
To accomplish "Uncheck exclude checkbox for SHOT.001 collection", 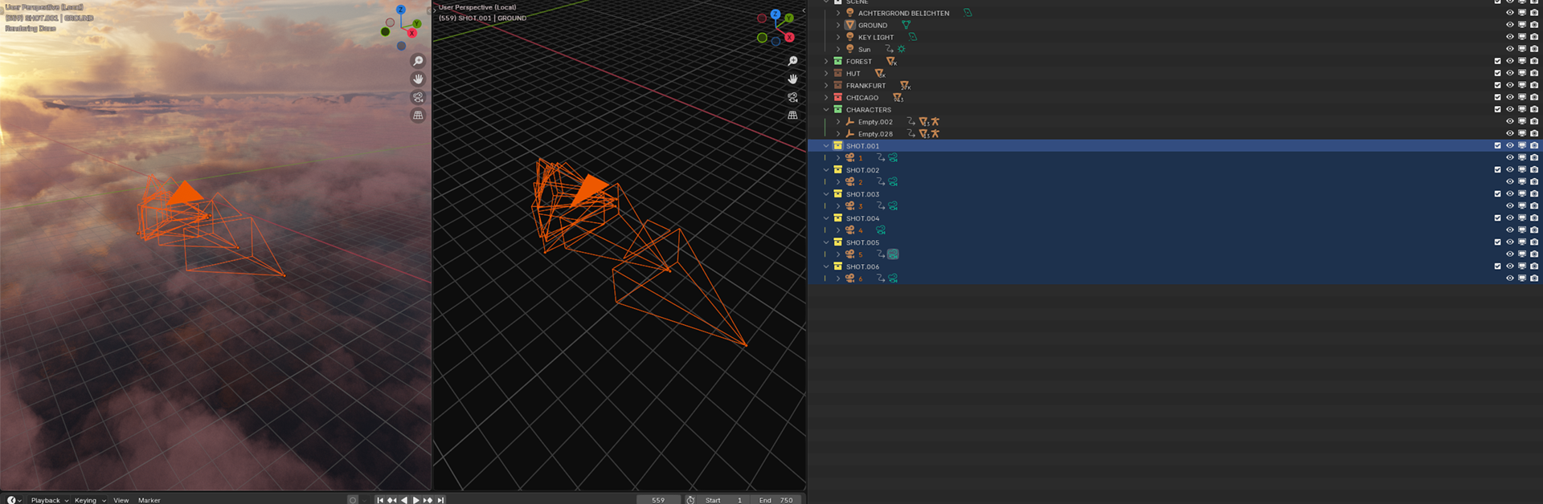I will point(1497,146).
